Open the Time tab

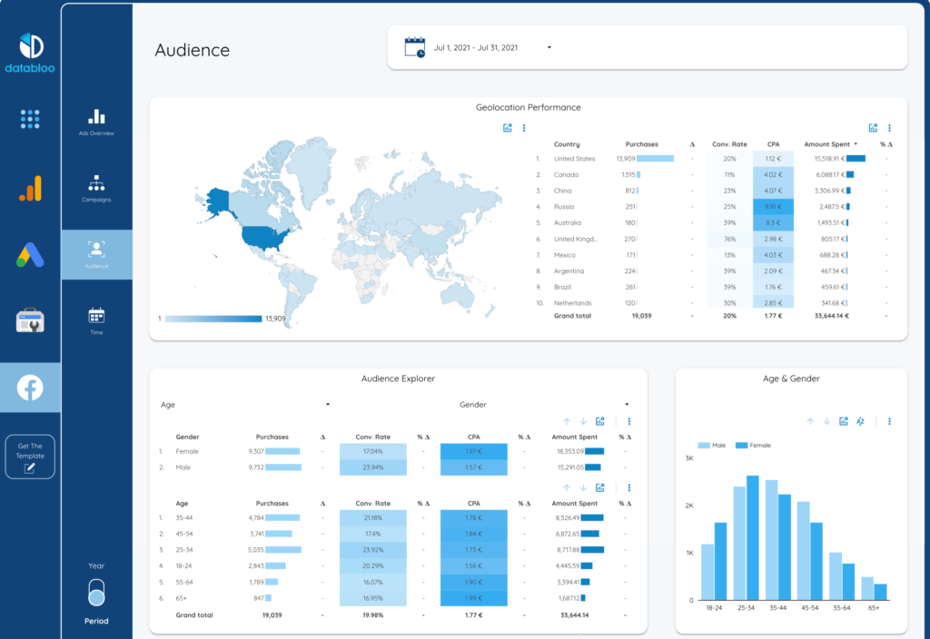coord(96,321)
